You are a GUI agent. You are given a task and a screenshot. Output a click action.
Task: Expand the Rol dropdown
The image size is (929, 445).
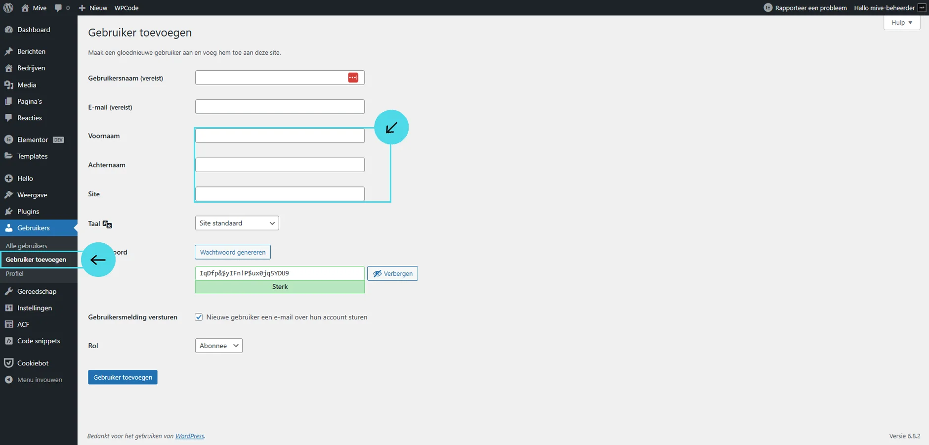click(218, 346)
